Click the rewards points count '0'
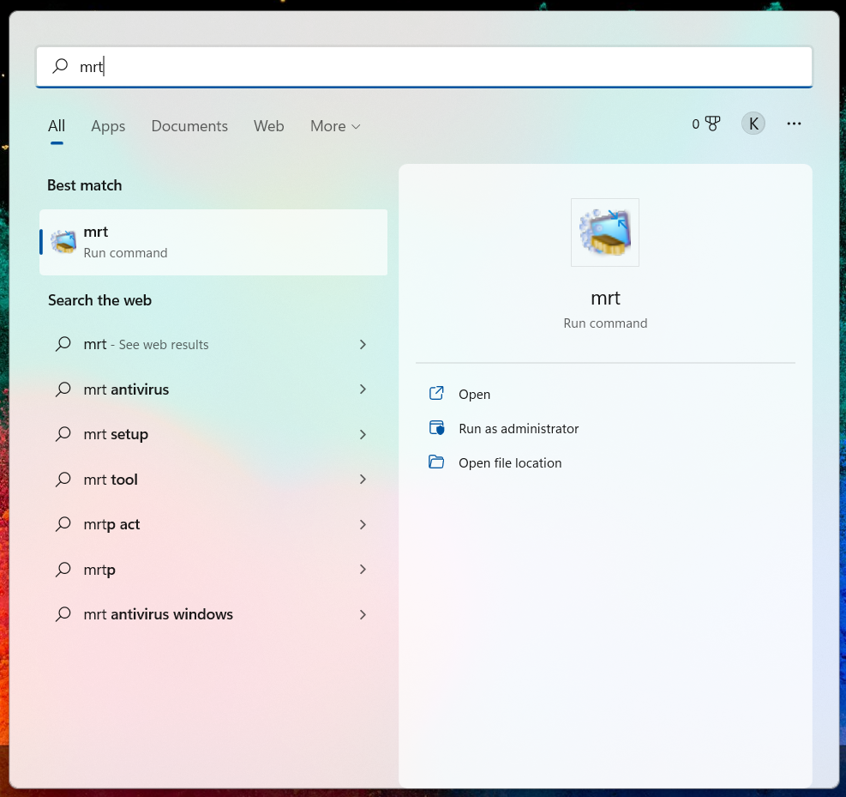Screen dimensions: 846x797 (x=695, y=124)
